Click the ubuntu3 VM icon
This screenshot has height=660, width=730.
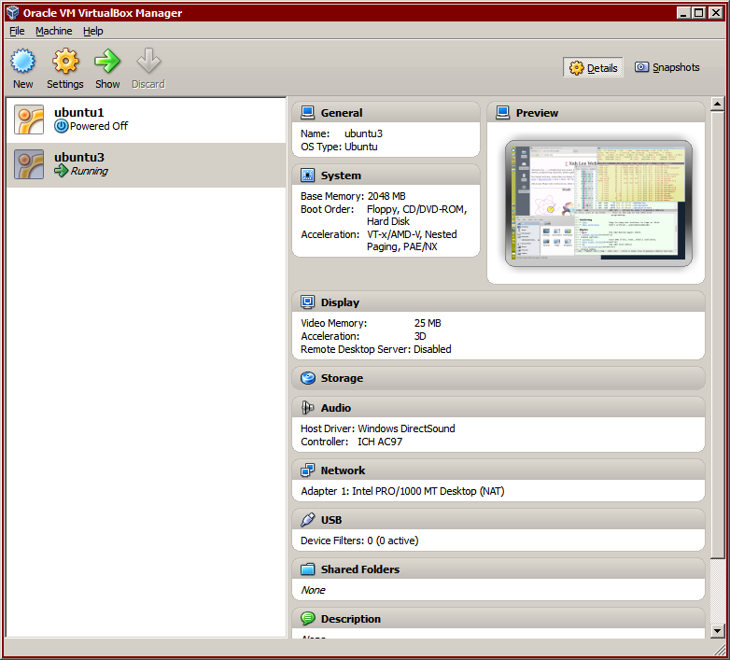click(x=29, y=164)
